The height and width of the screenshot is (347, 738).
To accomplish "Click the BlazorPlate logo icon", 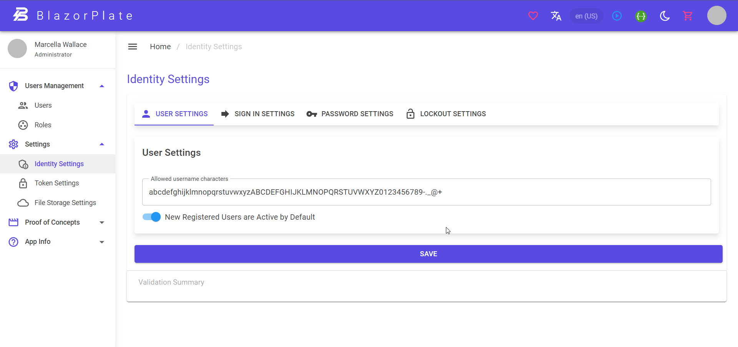I will pyautogui.click(x=20, y=15).
